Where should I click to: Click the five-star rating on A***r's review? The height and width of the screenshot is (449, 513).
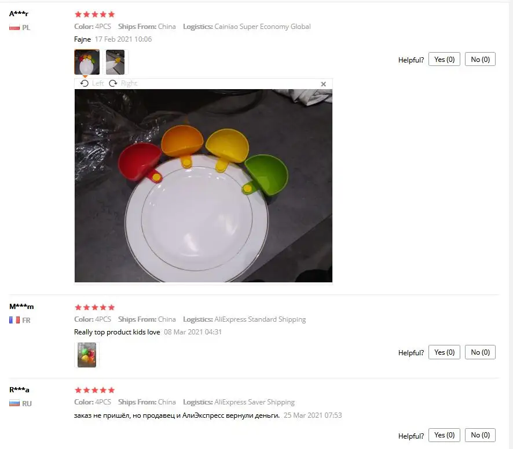(x=94, y=14)
